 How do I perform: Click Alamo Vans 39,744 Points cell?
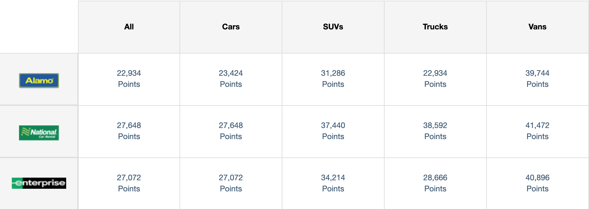pos(538,79)
